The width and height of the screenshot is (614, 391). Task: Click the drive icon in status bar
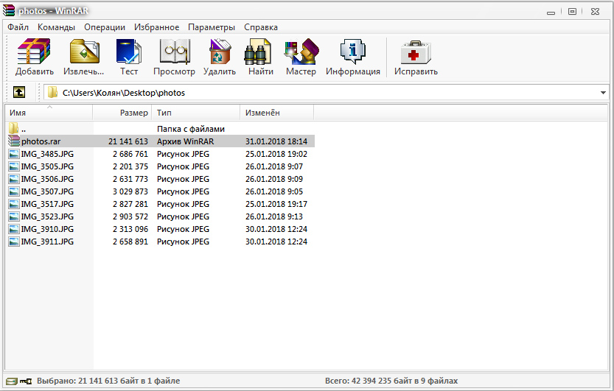[12, 381]
